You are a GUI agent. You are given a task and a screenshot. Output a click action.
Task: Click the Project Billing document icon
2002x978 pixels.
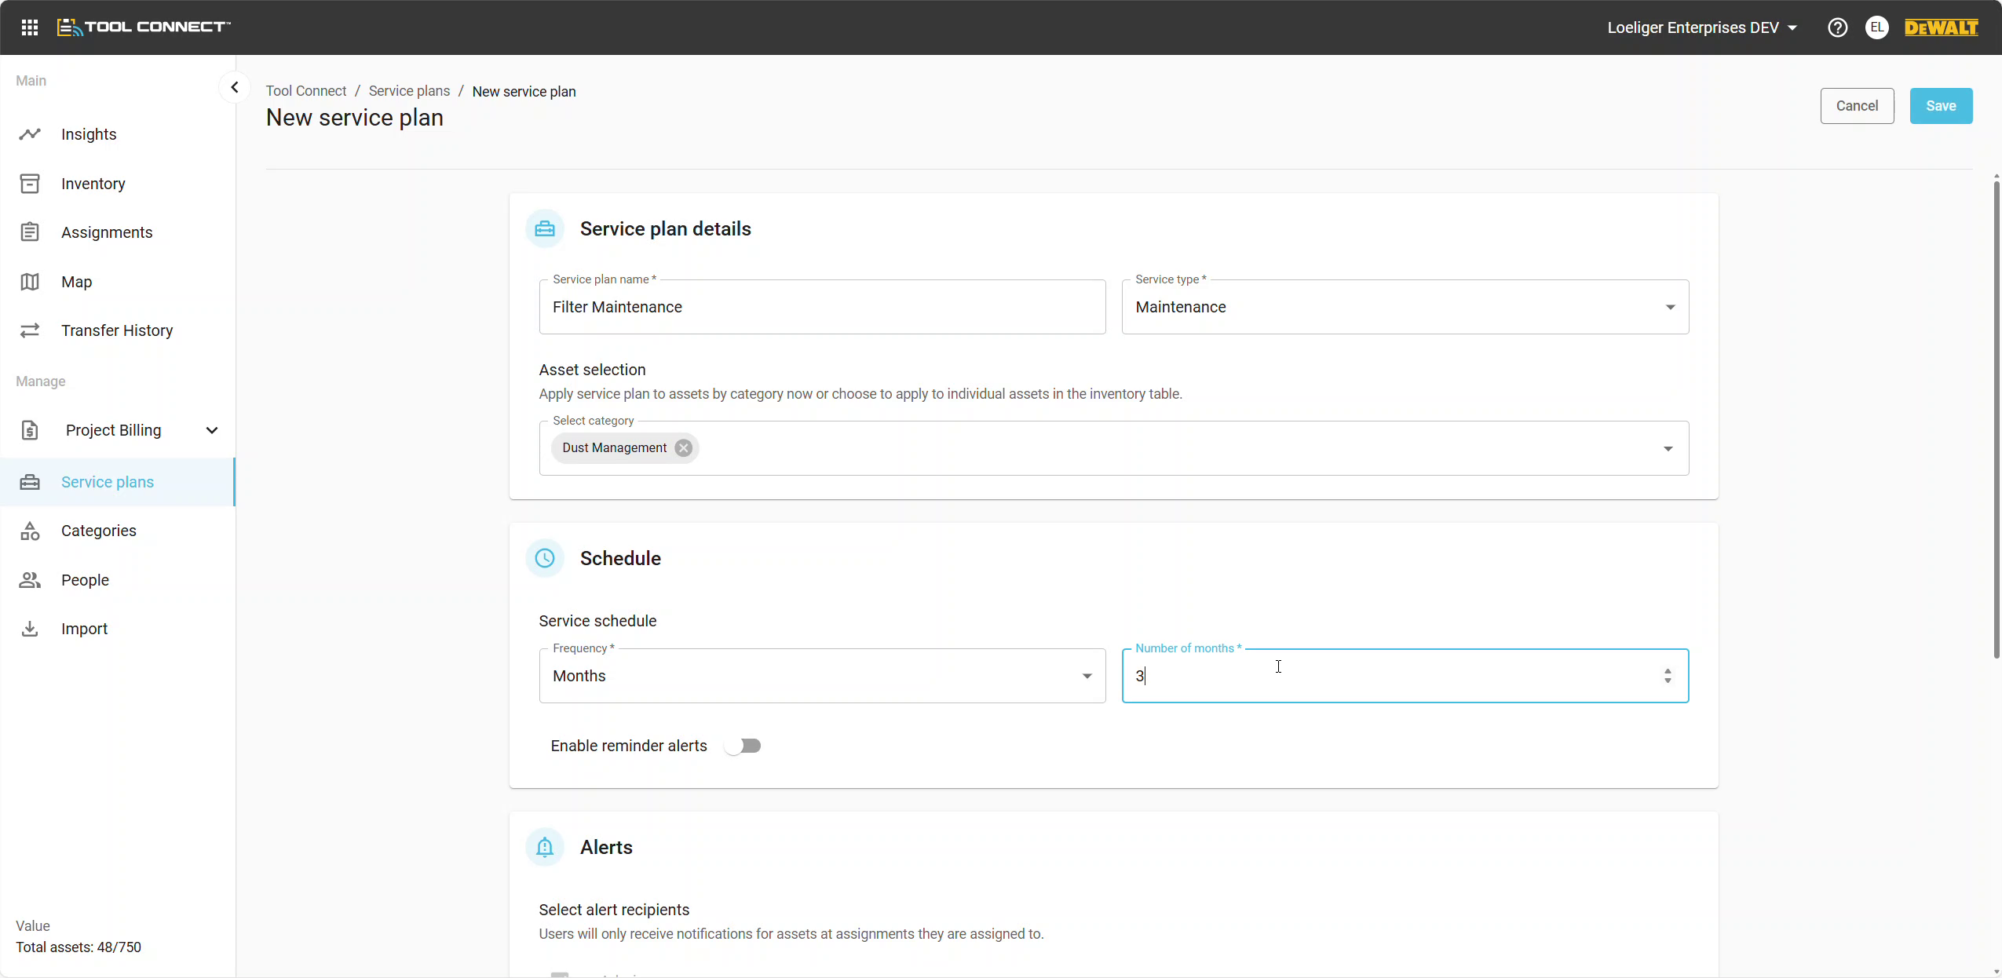[x=30, y=430]
